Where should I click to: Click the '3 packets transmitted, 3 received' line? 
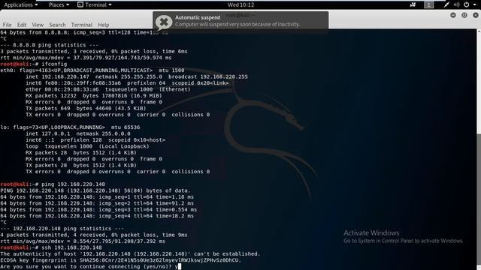(94, 52)
